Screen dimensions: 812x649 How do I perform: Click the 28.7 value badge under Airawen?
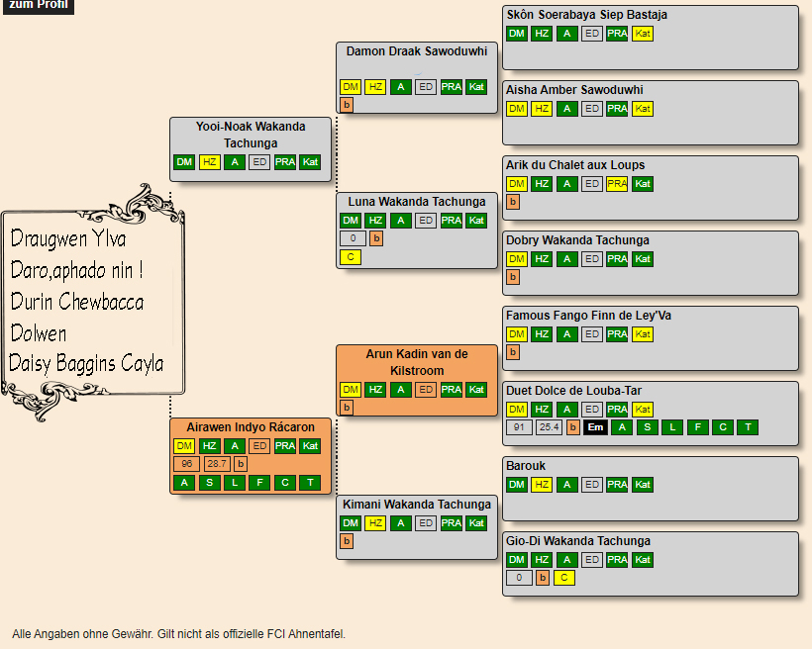(x=217, y=464)
